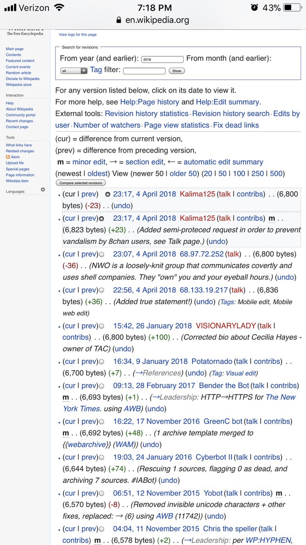Show 250 revisions per page
The height and width of the screenshot is (545, 306).
point(257,173)
